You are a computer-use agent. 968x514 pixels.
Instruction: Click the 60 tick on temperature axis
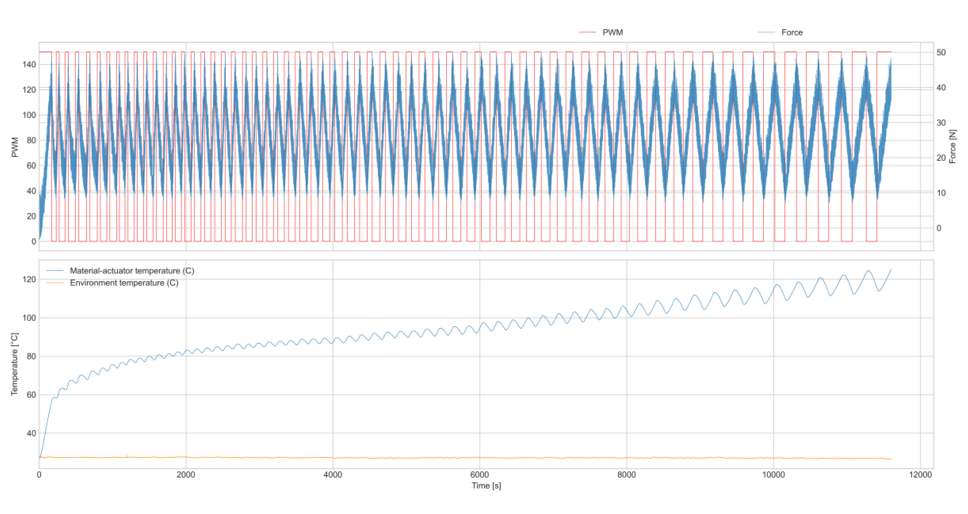pos(31,395)
